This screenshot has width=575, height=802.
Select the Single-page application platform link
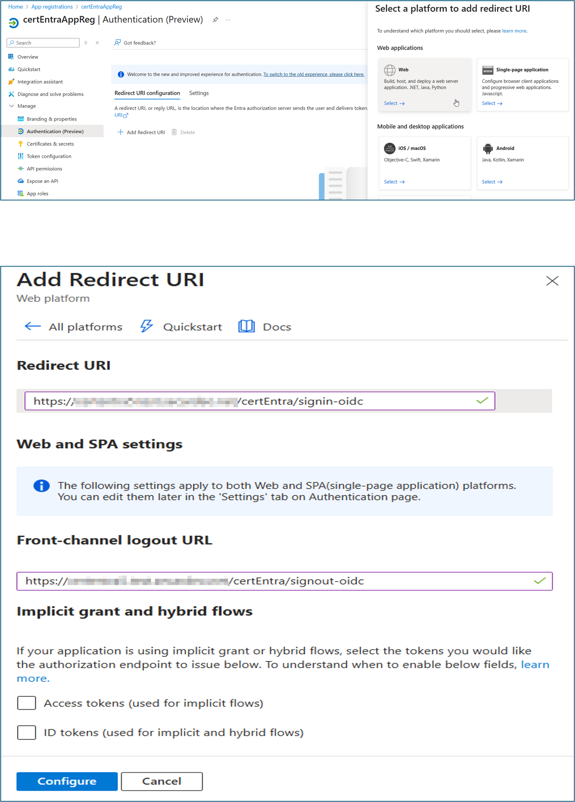pyautogui.click(x=492, y=103)
